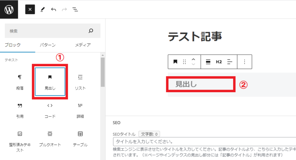Open the text alignment dropdown in block toolbar

(229, 62)
